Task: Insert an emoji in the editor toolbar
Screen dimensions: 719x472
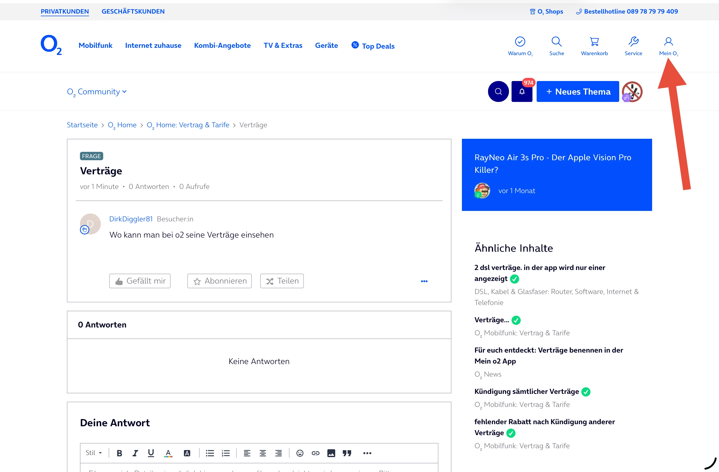Action: pyautogui.click(x=300, y=453)
